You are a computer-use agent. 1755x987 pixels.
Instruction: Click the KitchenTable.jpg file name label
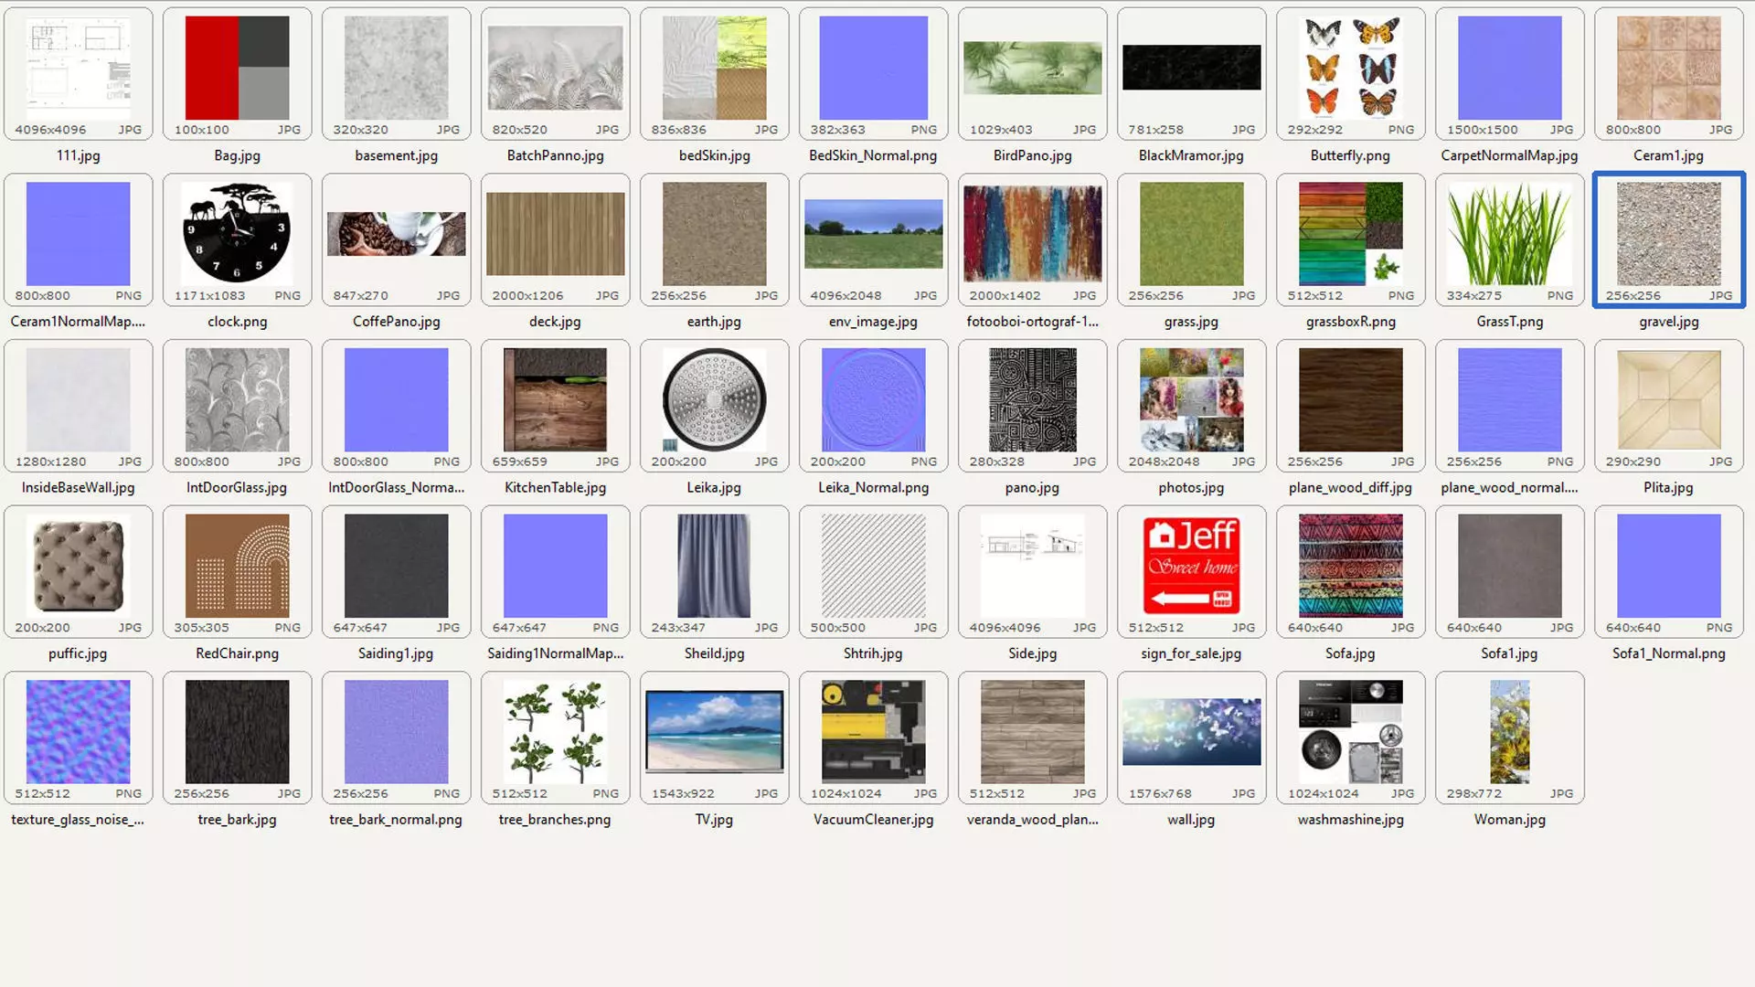pos(555,488)
